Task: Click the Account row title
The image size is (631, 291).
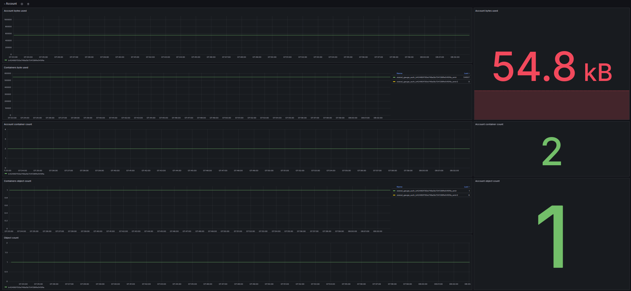Action: [x=11, y=4]
